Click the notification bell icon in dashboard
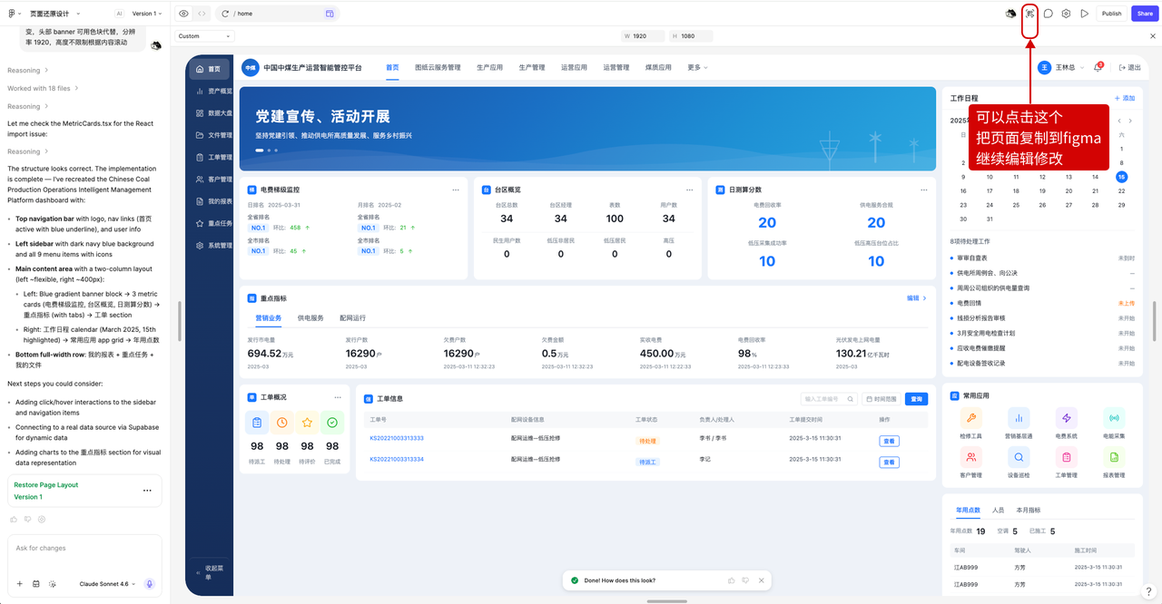1162x604 pixels. [x=1098, y=67]
